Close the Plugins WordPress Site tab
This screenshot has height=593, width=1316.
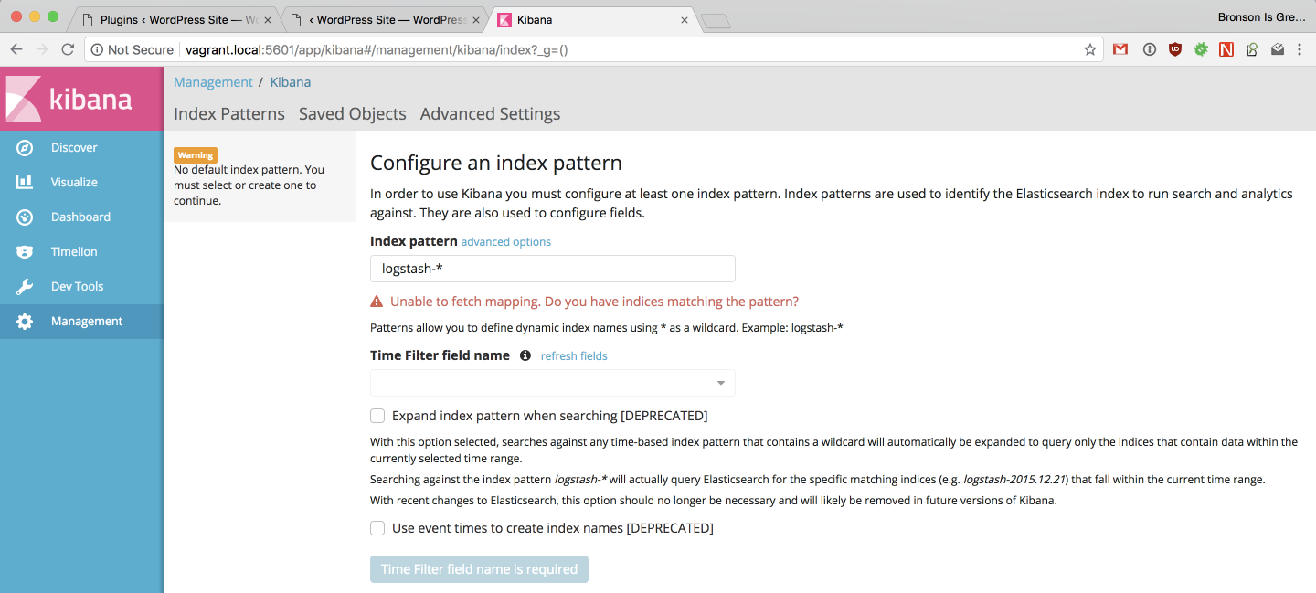[267, 19]
